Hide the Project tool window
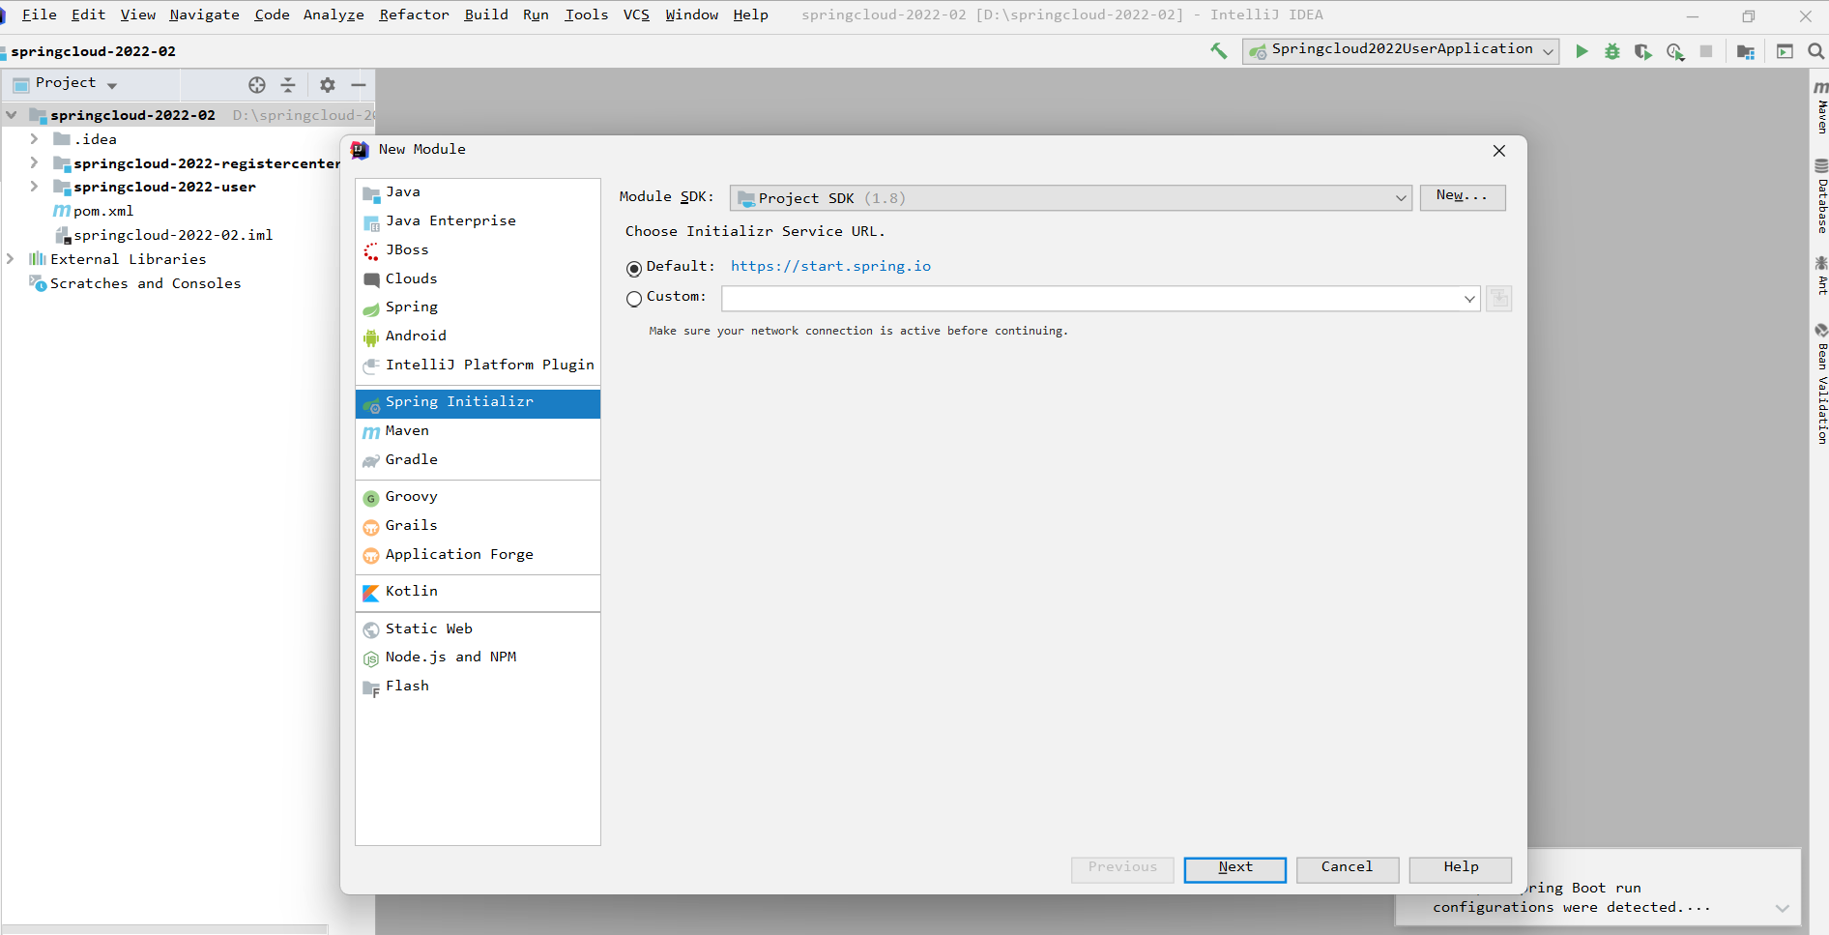Viewport: 1829px width, 935px height. coord(359,85)
